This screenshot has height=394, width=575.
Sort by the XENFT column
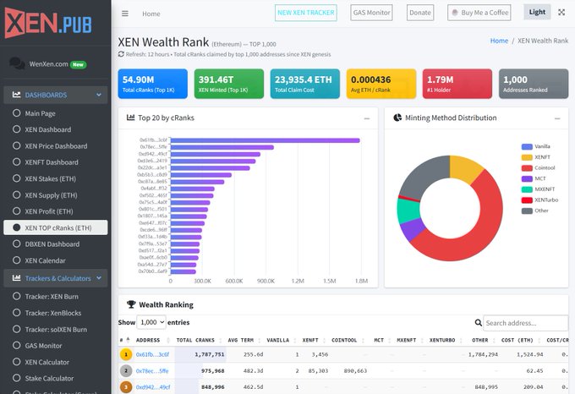pyautogui.click(x=310, y=340)
